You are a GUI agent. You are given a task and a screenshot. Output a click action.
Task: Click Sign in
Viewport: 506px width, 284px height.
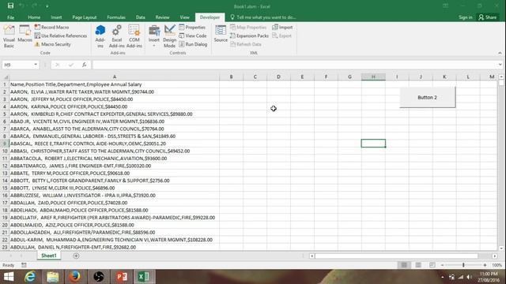(x=466, y=17)
